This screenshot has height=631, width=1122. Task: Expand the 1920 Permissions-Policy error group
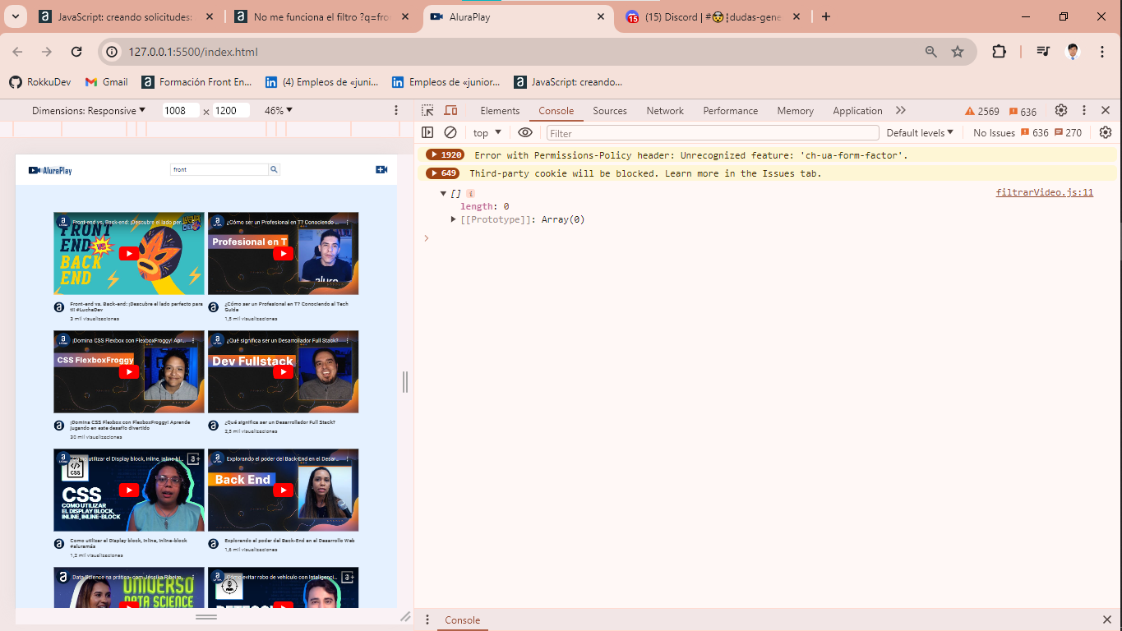point(445,154)
